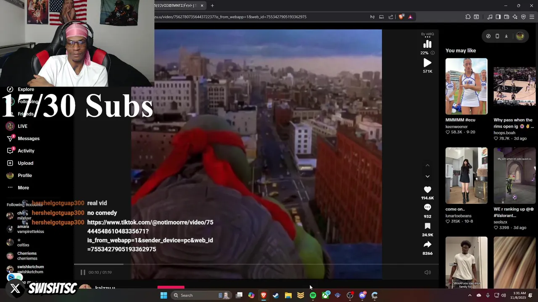Viewport: 538px width, 302px height.
Task: Bookmark the video to favorites
Action: coord(427,226)
